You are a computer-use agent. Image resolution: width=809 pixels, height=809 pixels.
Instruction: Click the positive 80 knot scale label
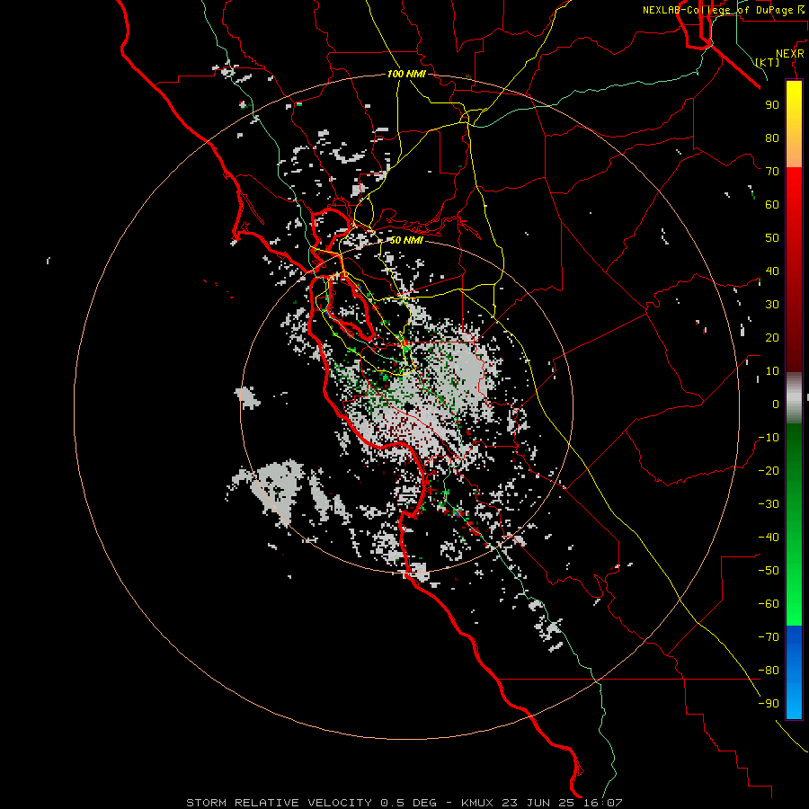click(772, 138)
